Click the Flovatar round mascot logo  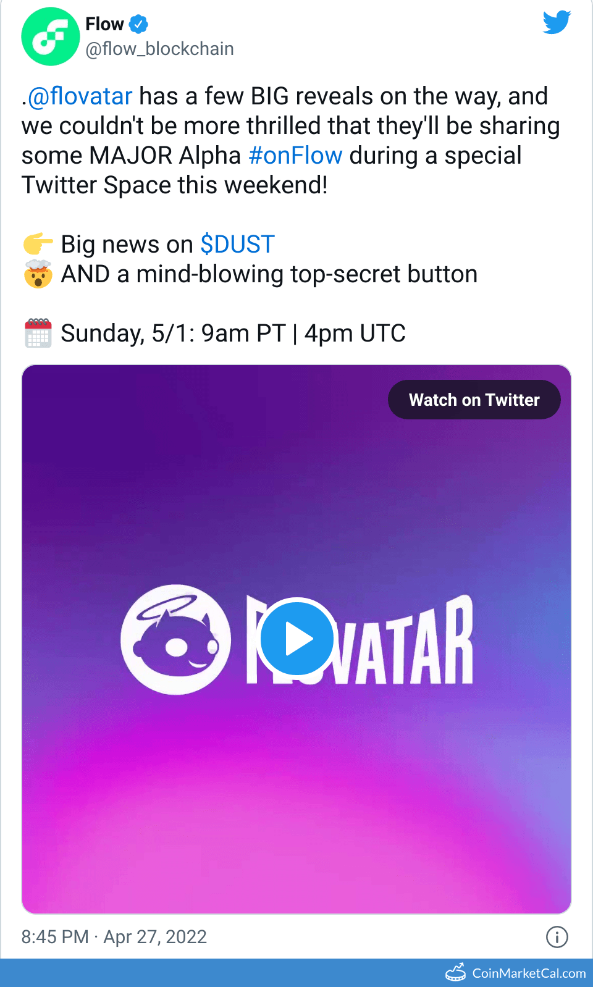tap(175, 639)
